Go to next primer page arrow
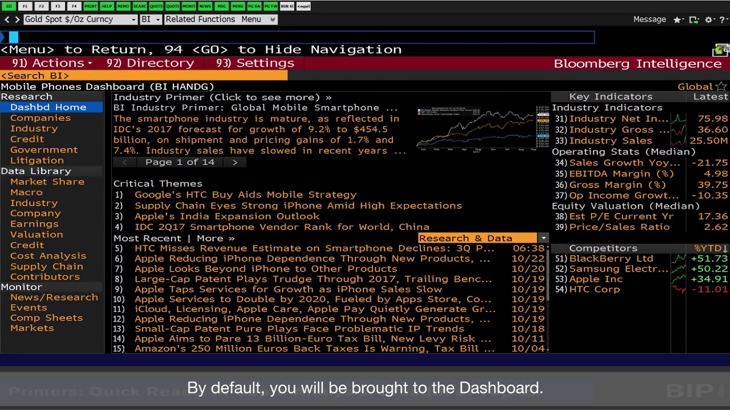Viewport: 730px width, 410px height. coord(234,162)
